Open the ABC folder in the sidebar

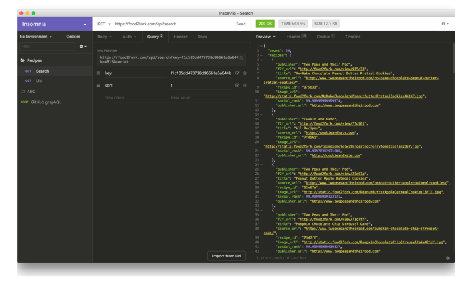(x=31, y=92)
